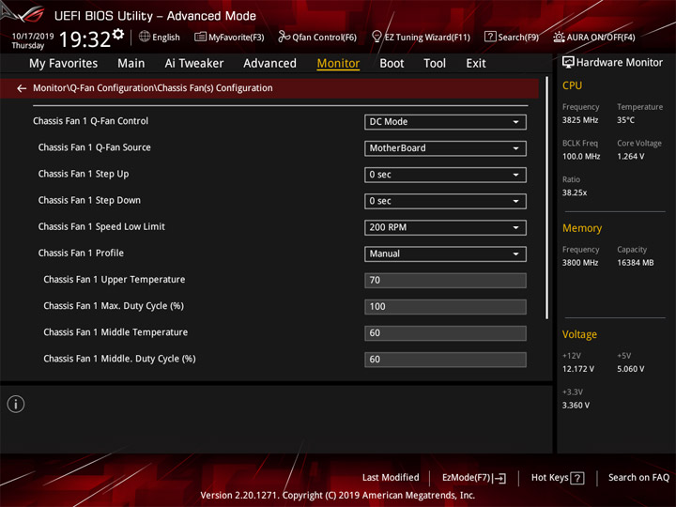Click the Chassis Fan 1 Upper Temperature label
Image resolution: width=676 pixels, height=507 pixels.
pos(115,280)
